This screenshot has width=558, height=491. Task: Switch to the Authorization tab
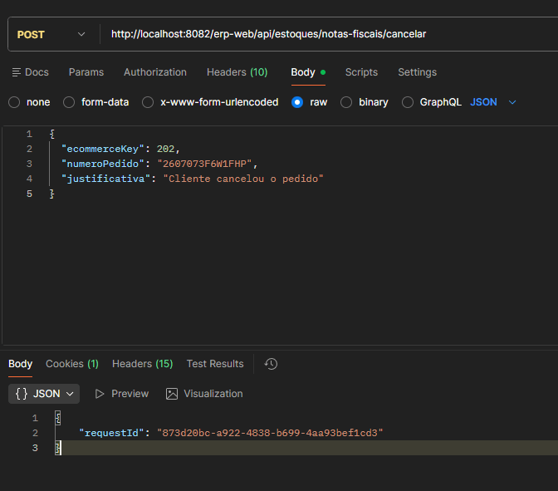(155, 72)
